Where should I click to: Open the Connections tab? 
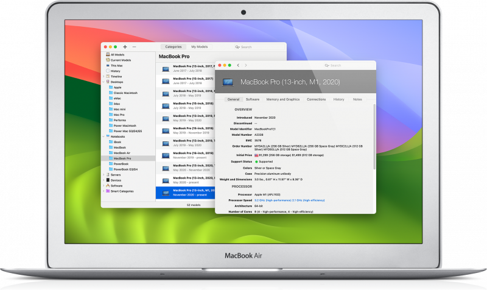tap(316, 99)
